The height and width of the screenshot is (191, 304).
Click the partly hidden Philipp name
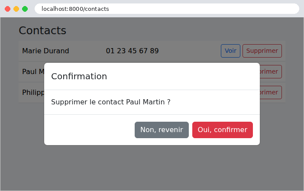pos(33,93)
